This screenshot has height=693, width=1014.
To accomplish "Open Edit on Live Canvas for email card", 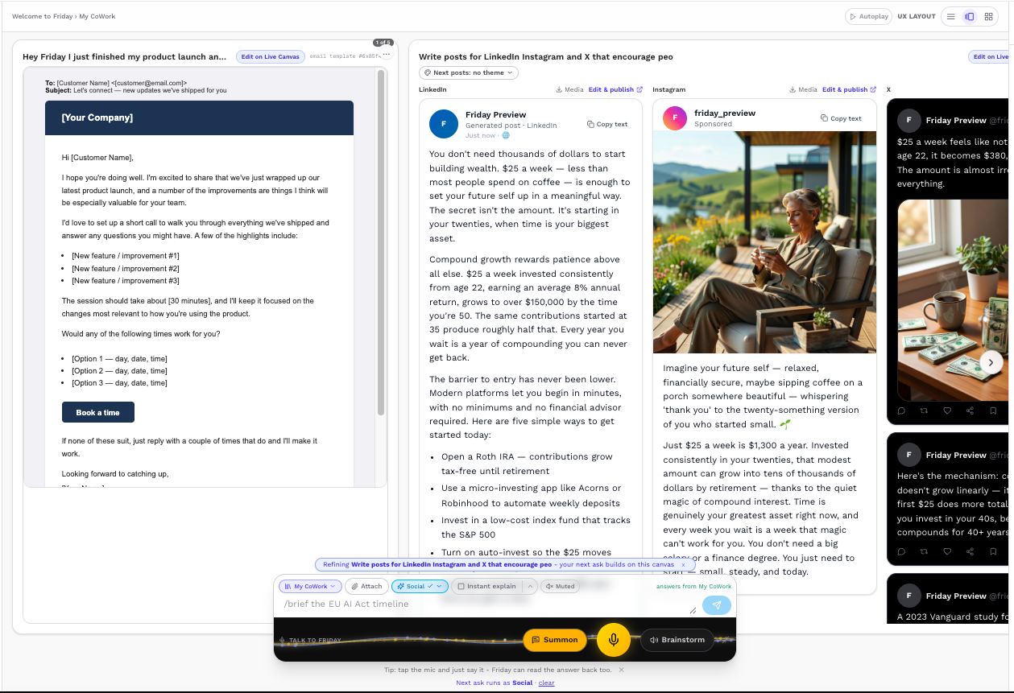I will (271, 56).
